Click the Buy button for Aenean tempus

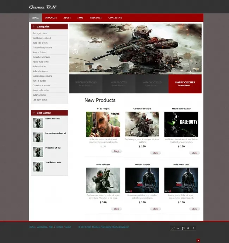[155, 209]
